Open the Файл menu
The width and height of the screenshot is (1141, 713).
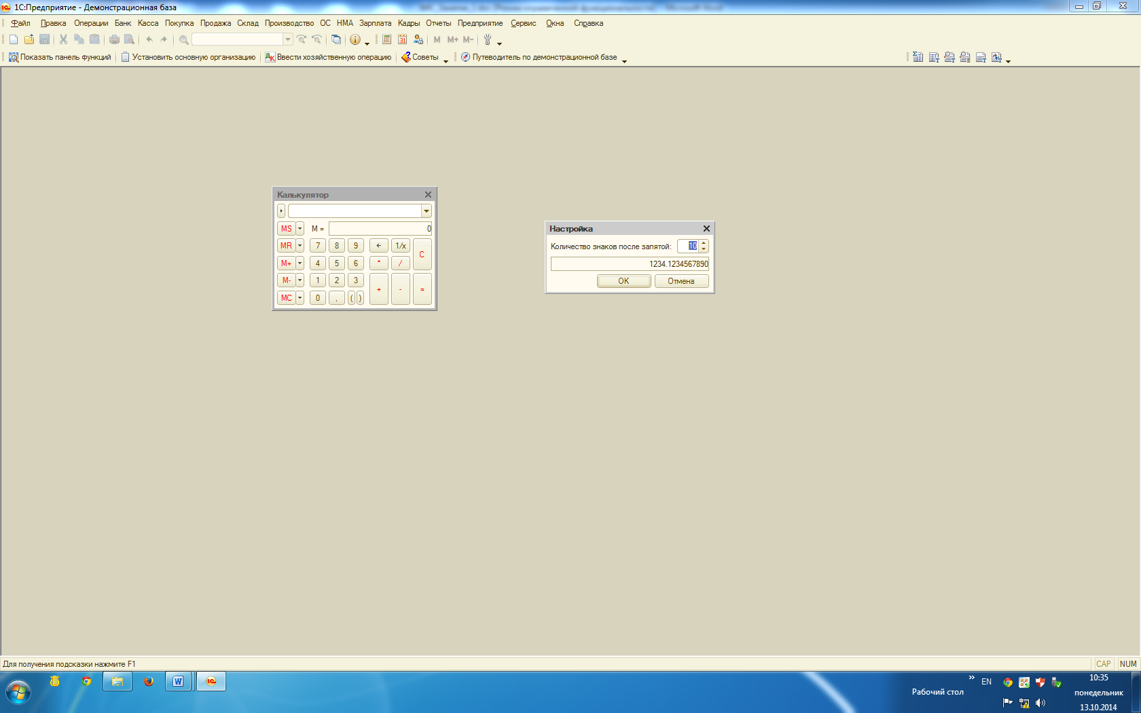point(20,23)
